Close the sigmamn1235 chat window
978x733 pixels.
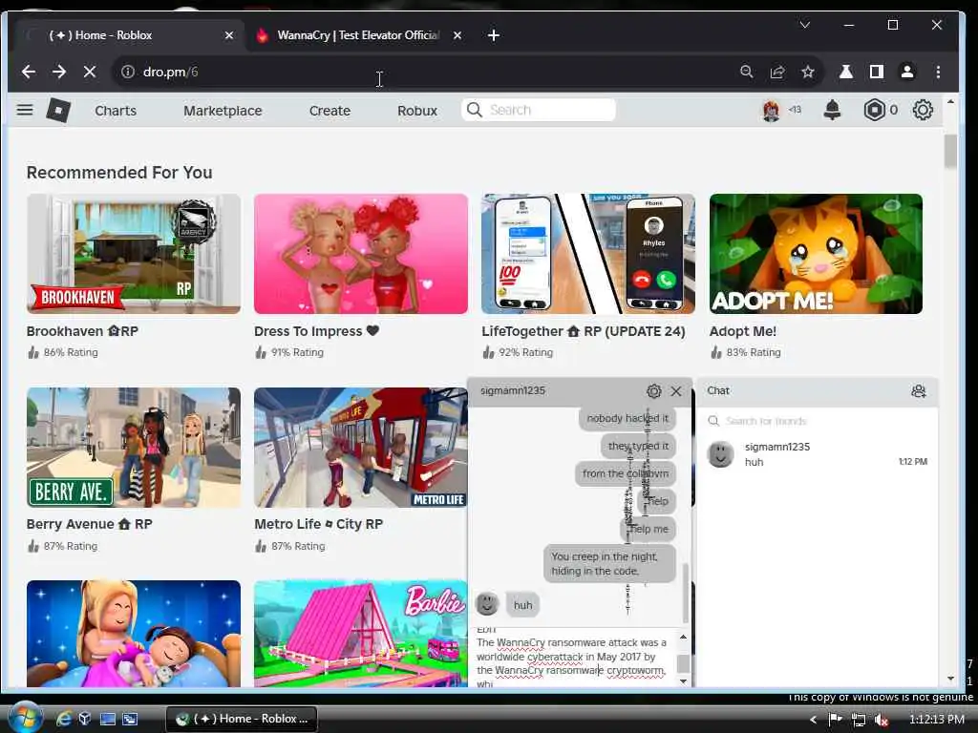pos(676,390)
